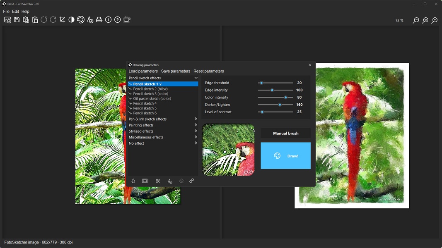The height and width of the screenshot is (248, 442).
Task: Open the Help menu
Action: pyautogui.click(x=25, y=12)
